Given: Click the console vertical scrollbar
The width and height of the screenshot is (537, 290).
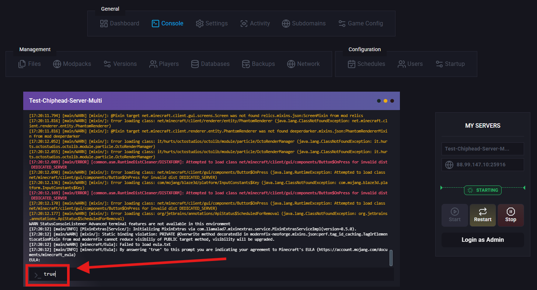Looking at the screenshot, I should tap(391, 258).
